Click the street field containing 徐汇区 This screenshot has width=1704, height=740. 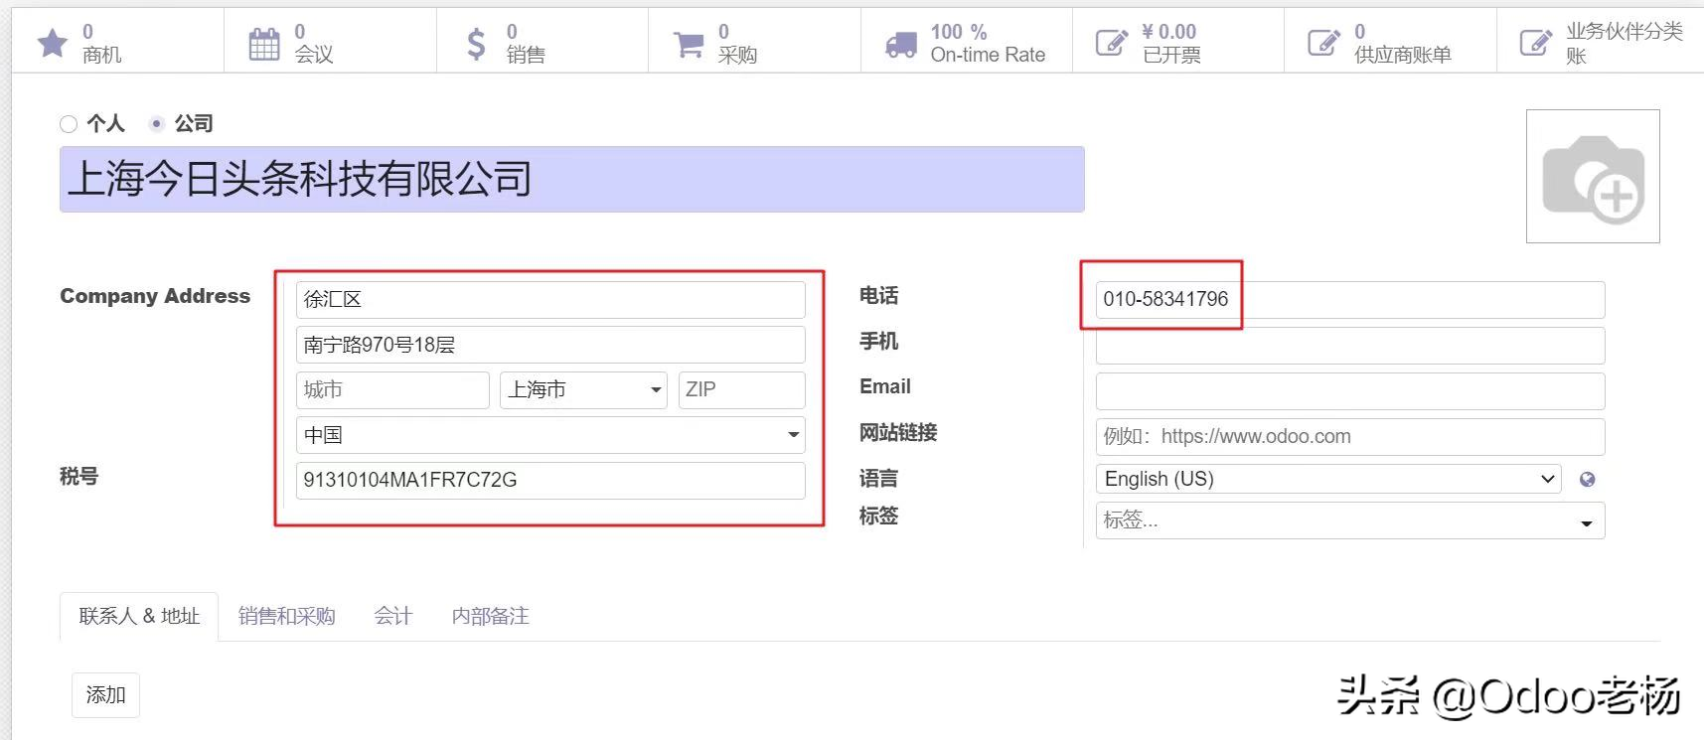coord(550,299)
